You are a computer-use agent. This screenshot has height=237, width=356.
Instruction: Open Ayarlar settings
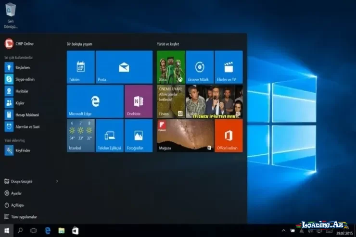click(x=13, y=193)
